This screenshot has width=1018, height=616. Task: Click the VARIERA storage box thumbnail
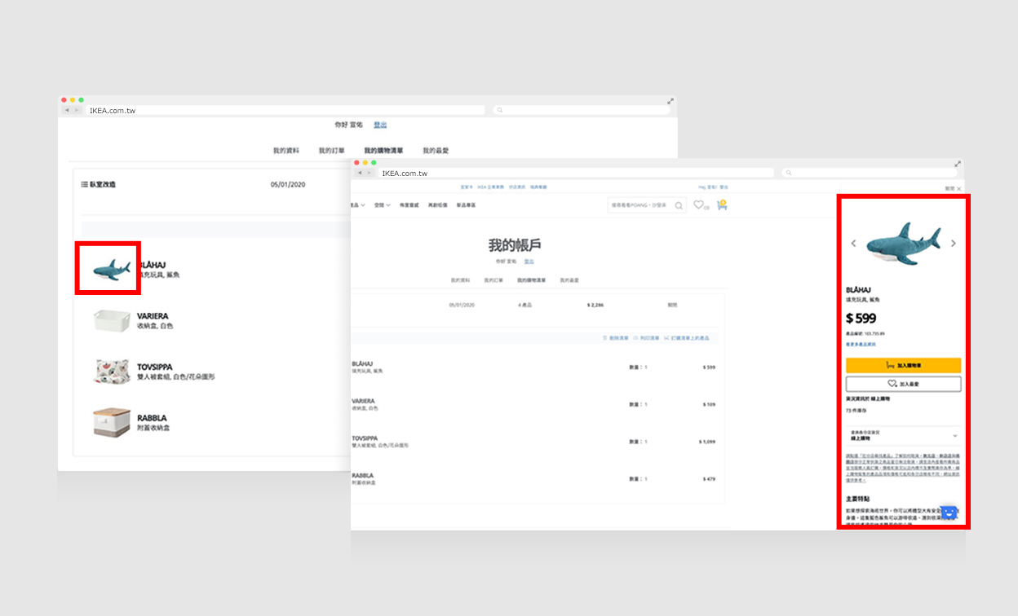pyautogui.click(x=112, y=320)
